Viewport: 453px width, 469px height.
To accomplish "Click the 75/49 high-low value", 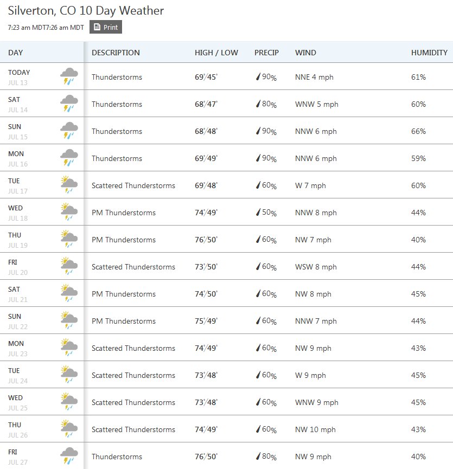I will (206, 321).
